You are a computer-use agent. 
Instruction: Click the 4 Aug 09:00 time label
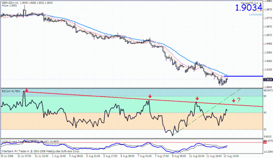[x=76, y=156]
